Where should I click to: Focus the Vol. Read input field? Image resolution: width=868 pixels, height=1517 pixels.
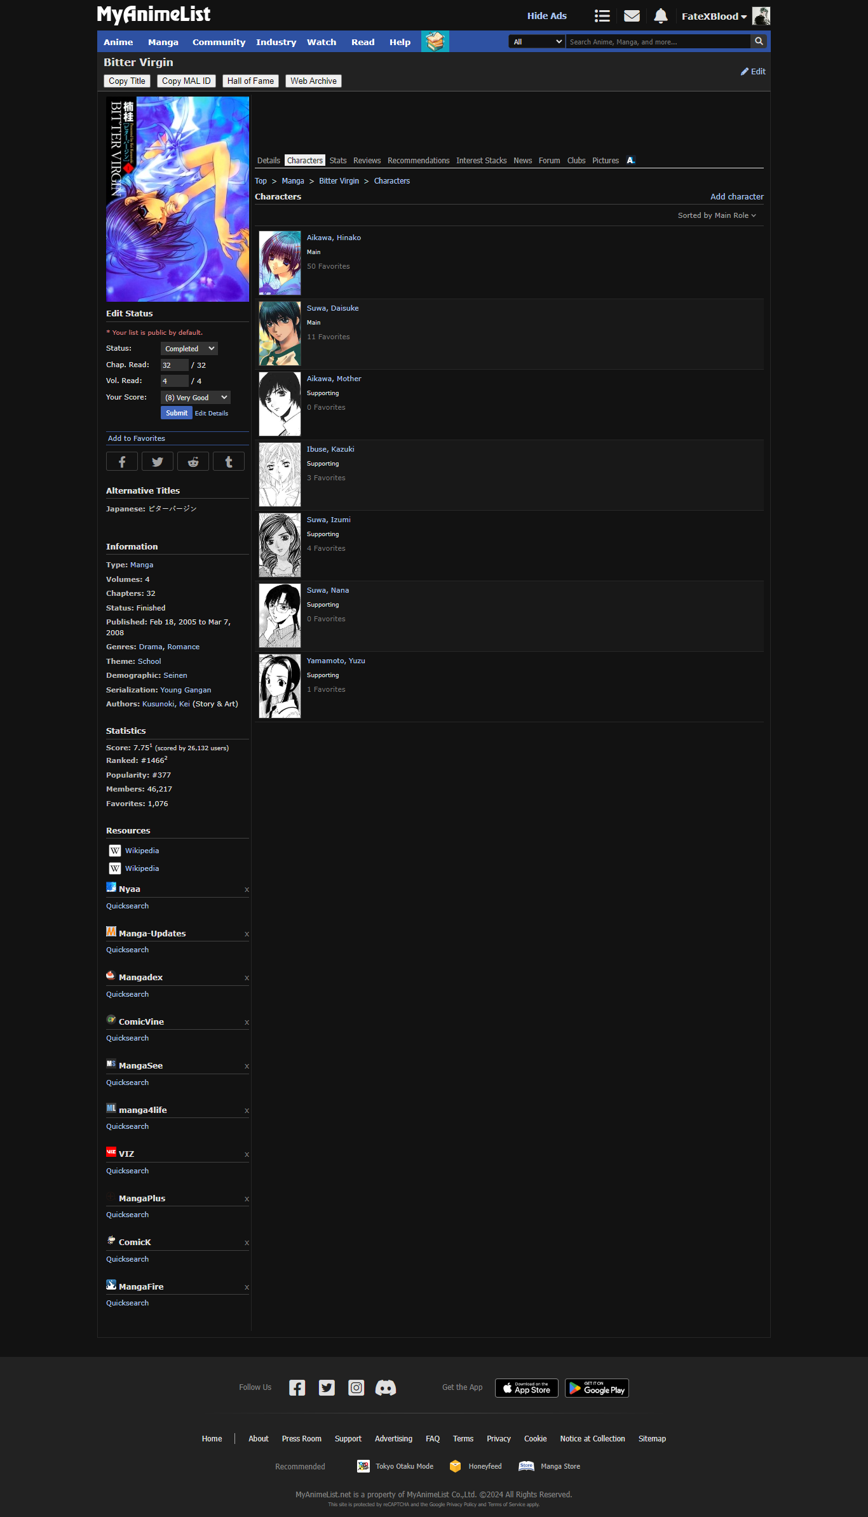point(175,381)
